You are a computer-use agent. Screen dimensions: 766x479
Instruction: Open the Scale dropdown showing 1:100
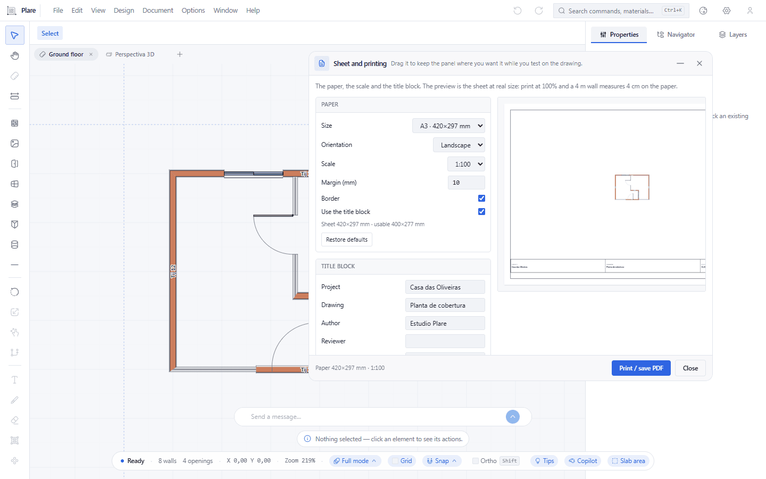466,164
